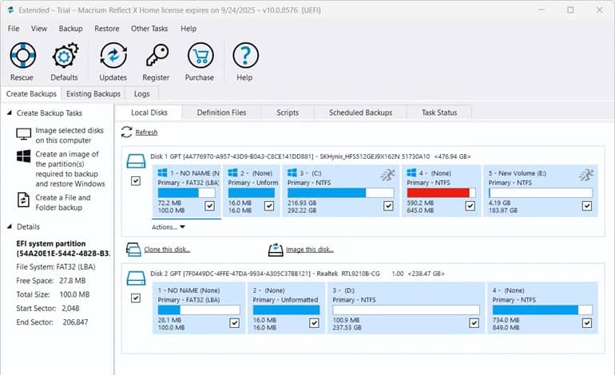Collapse the Details section
The image size is (615, 375).
[10, 227]
